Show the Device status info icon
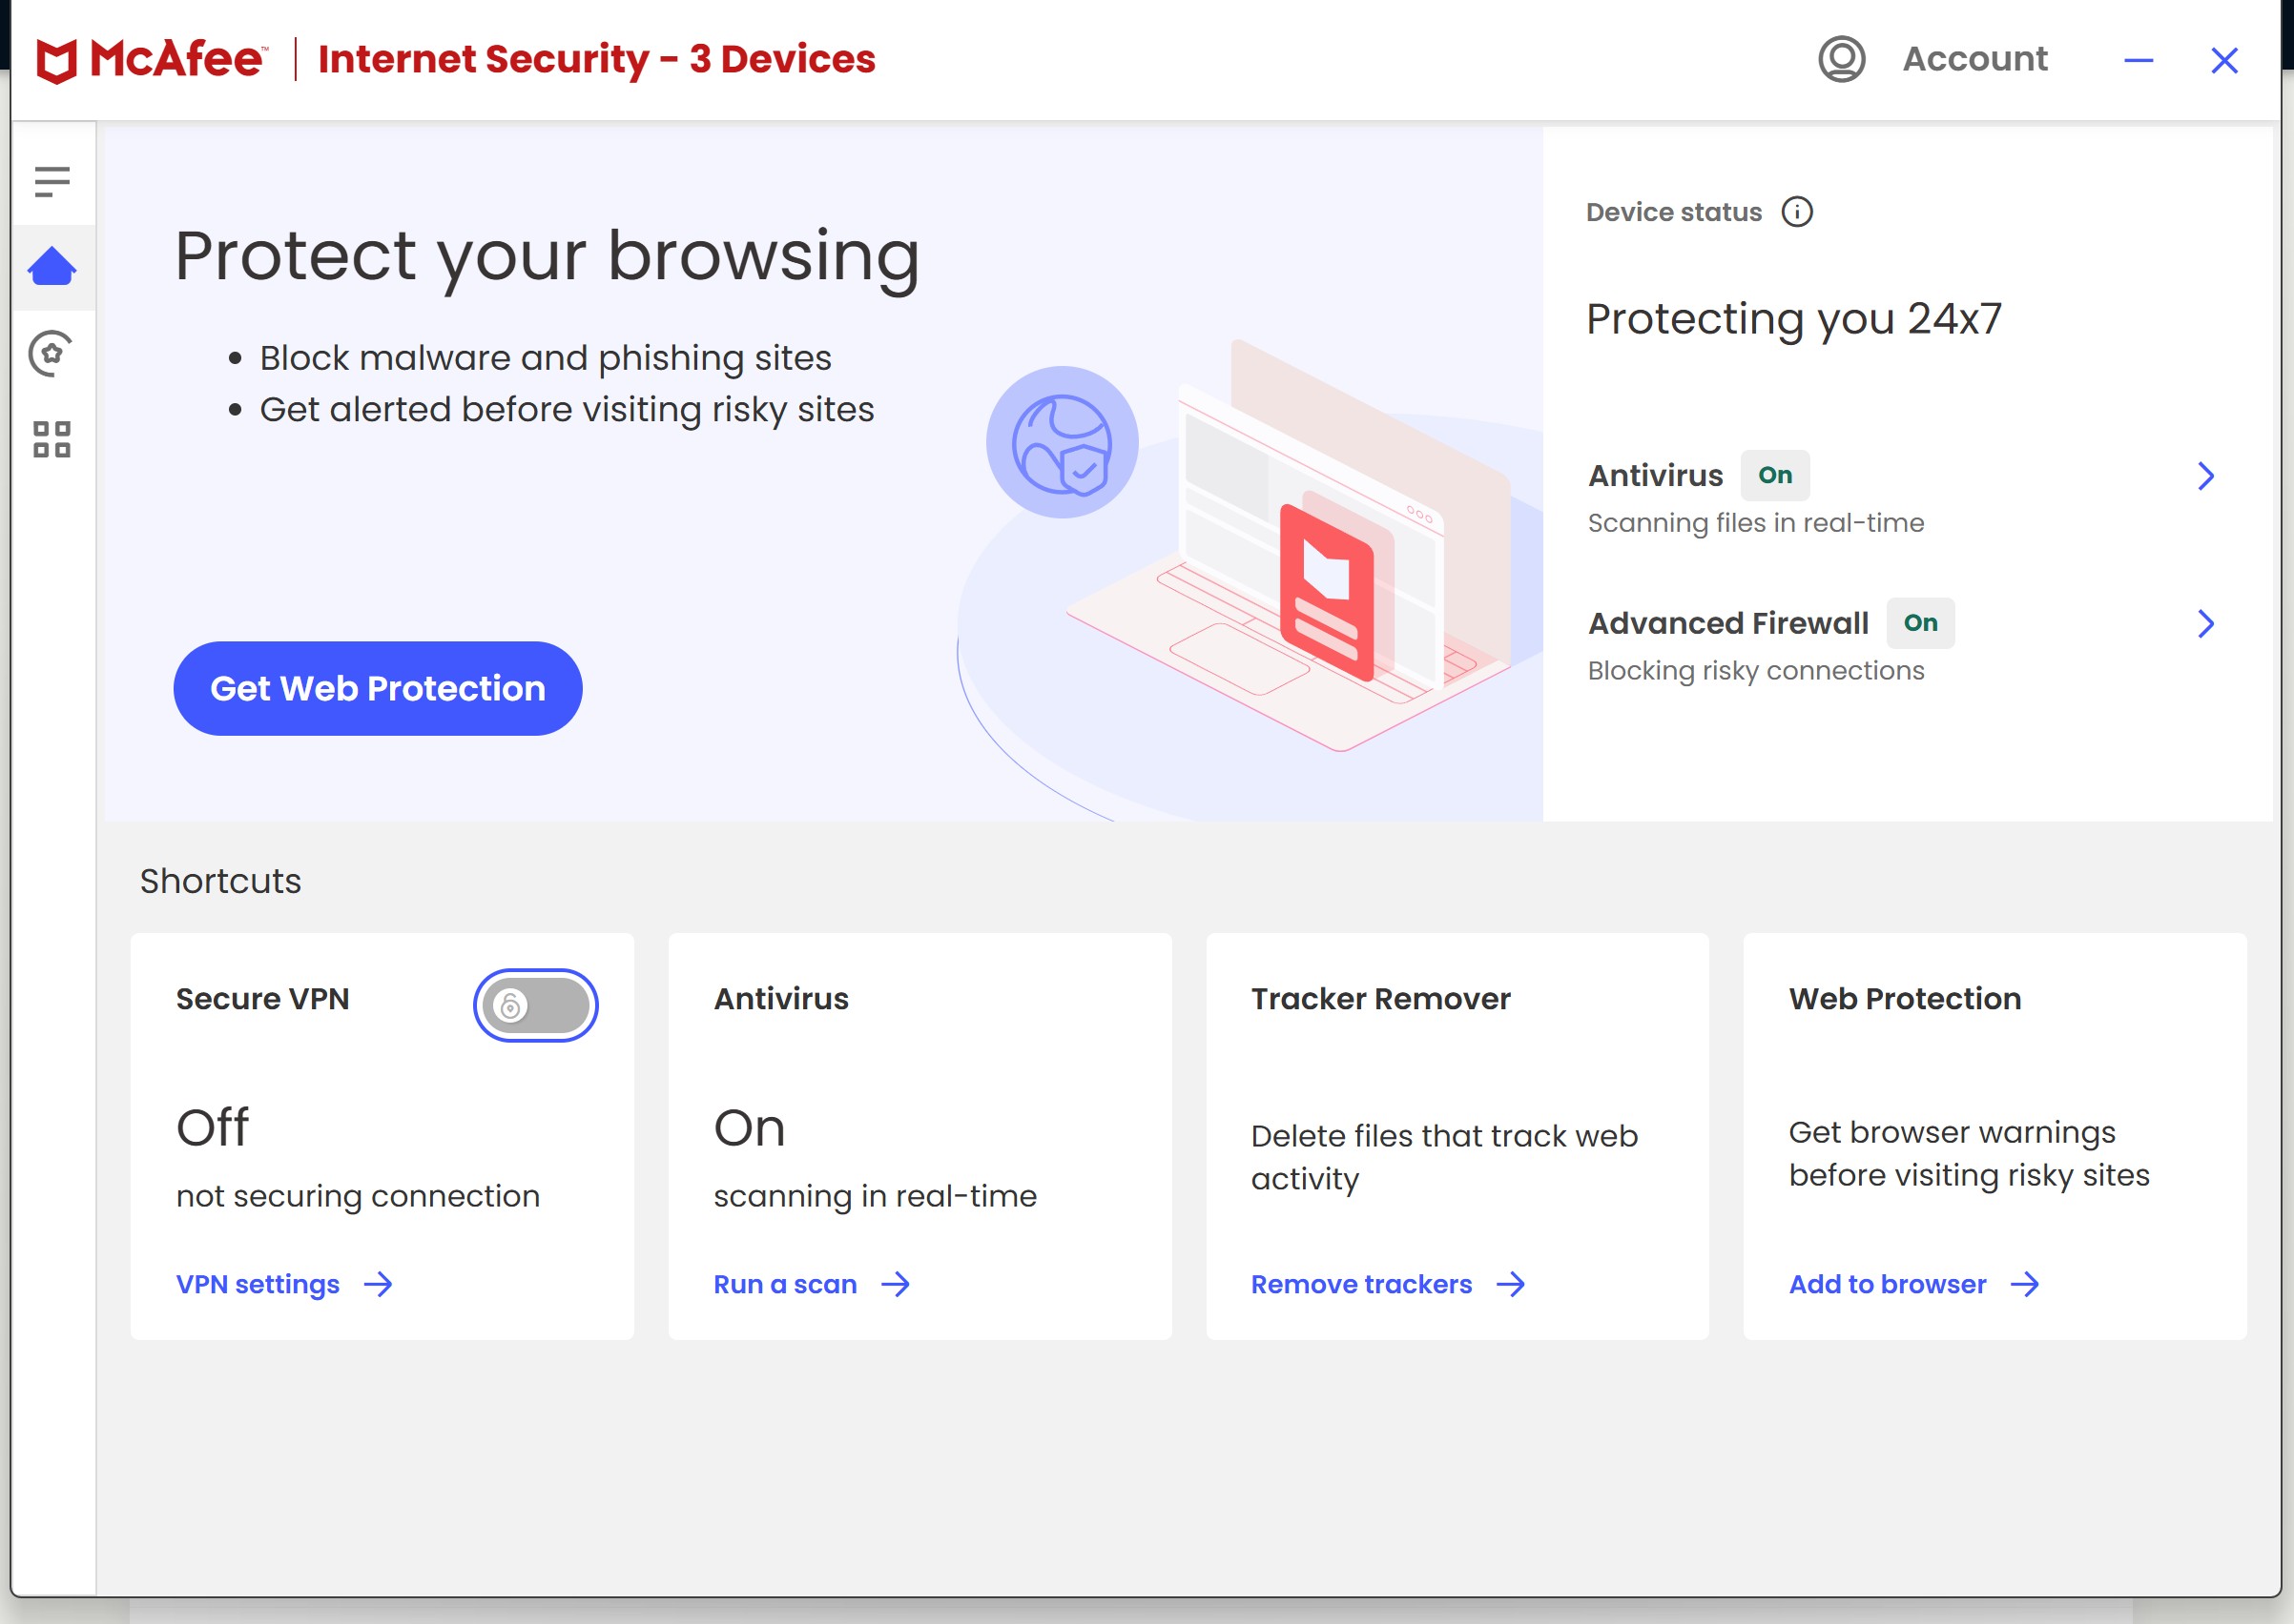 pos(1798,212)
